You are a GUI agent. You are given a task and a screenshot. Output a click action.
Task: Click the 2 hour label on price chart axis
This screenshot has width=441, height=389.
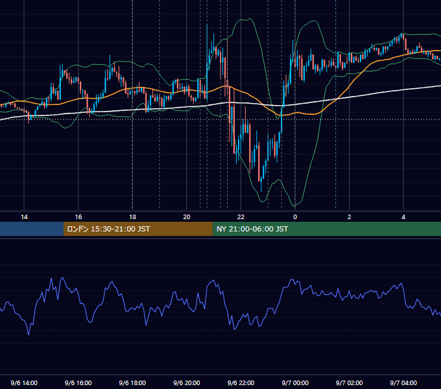tap(350, 217)
